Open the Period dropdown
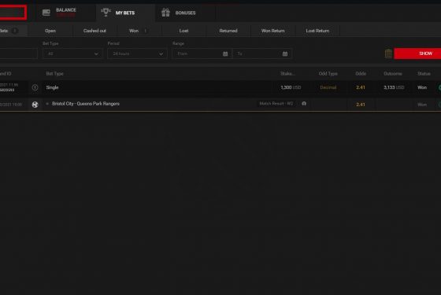 point(137,53)
